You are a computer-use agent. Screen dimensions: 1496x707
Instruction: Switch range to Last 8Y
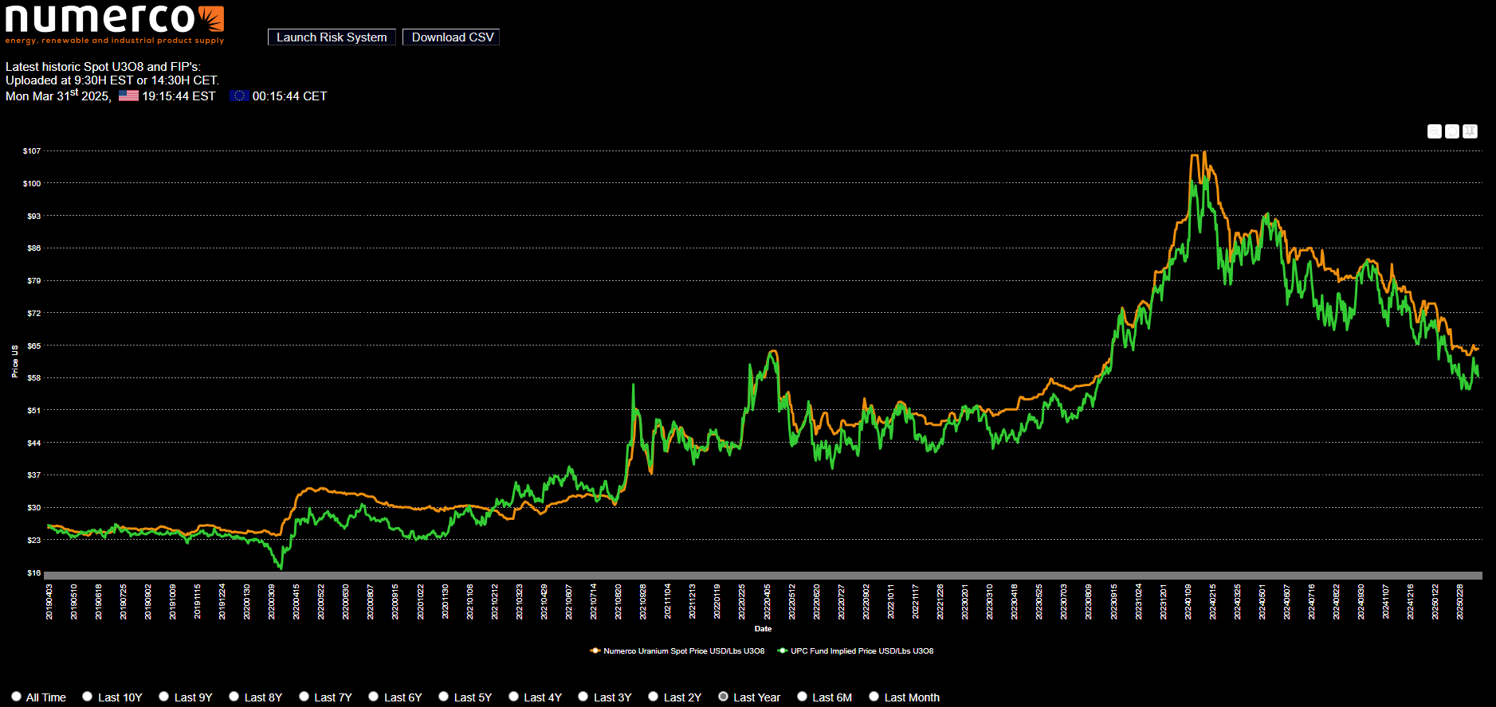pos(234,697)
